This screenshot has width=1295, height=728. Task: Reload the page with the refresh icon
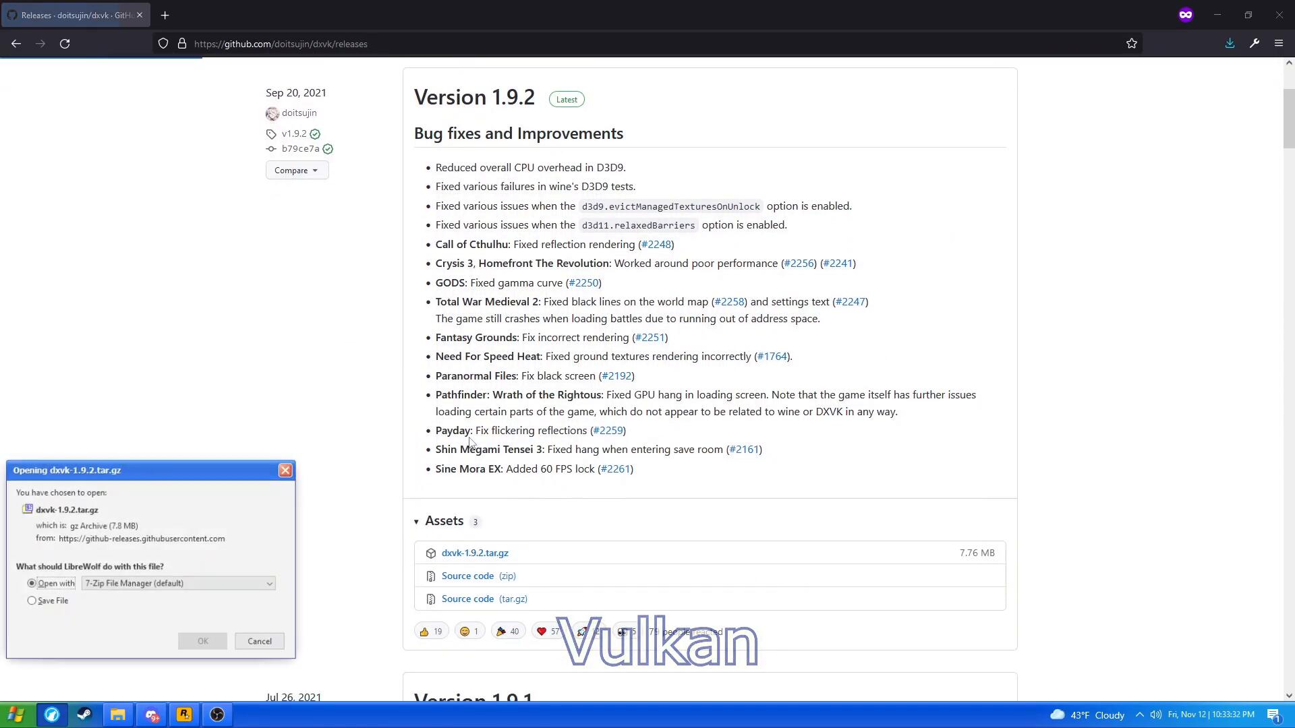click(65, 44)
